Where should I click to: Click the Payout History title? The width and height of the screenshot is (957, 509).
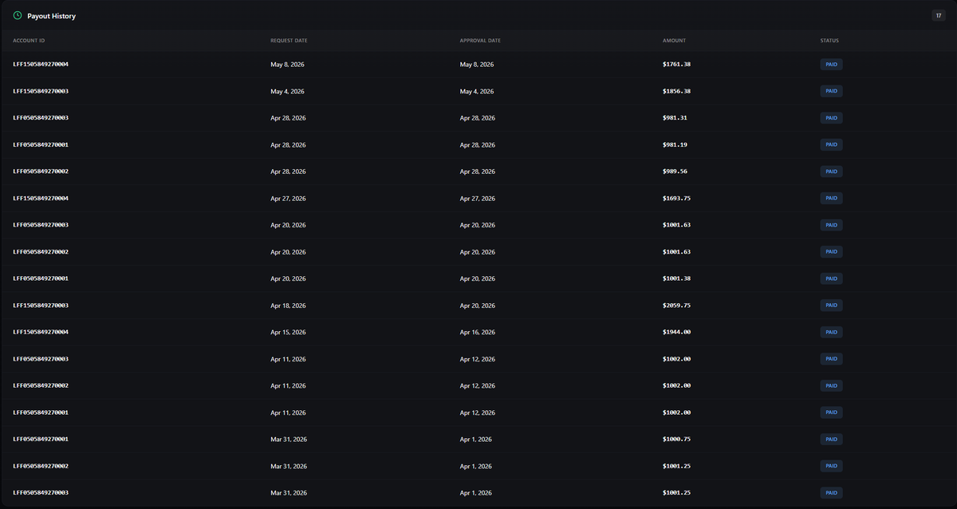(52, 16)
